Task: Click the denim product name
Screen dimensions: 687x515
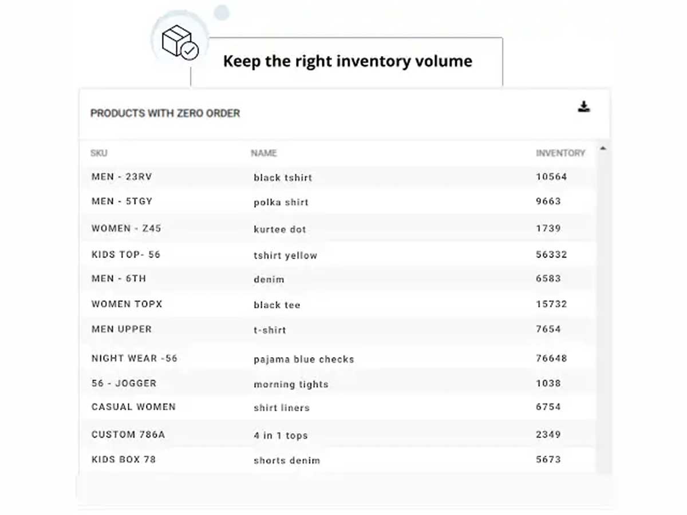Action: pyautogui.click(x=269, y=280)
